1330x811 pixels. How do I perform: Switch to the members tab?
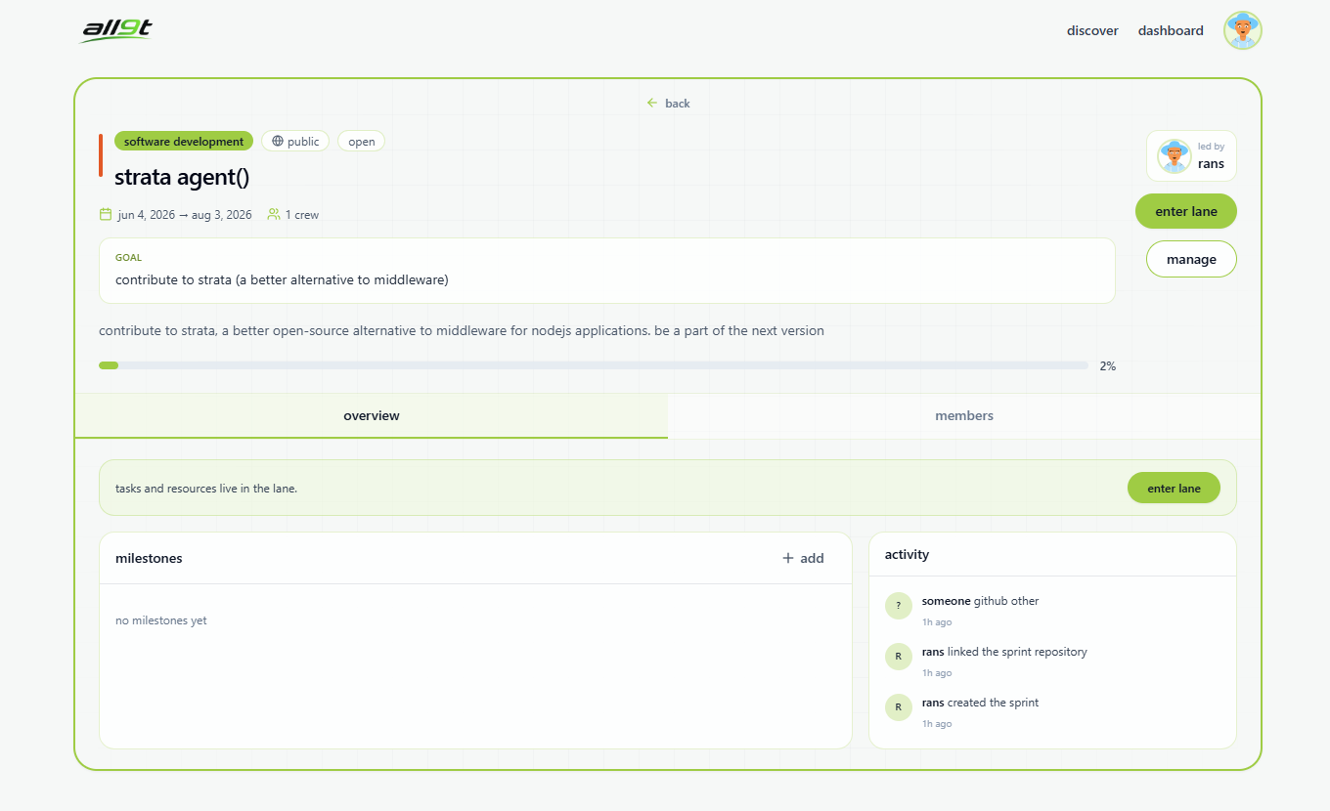[964, 415]
